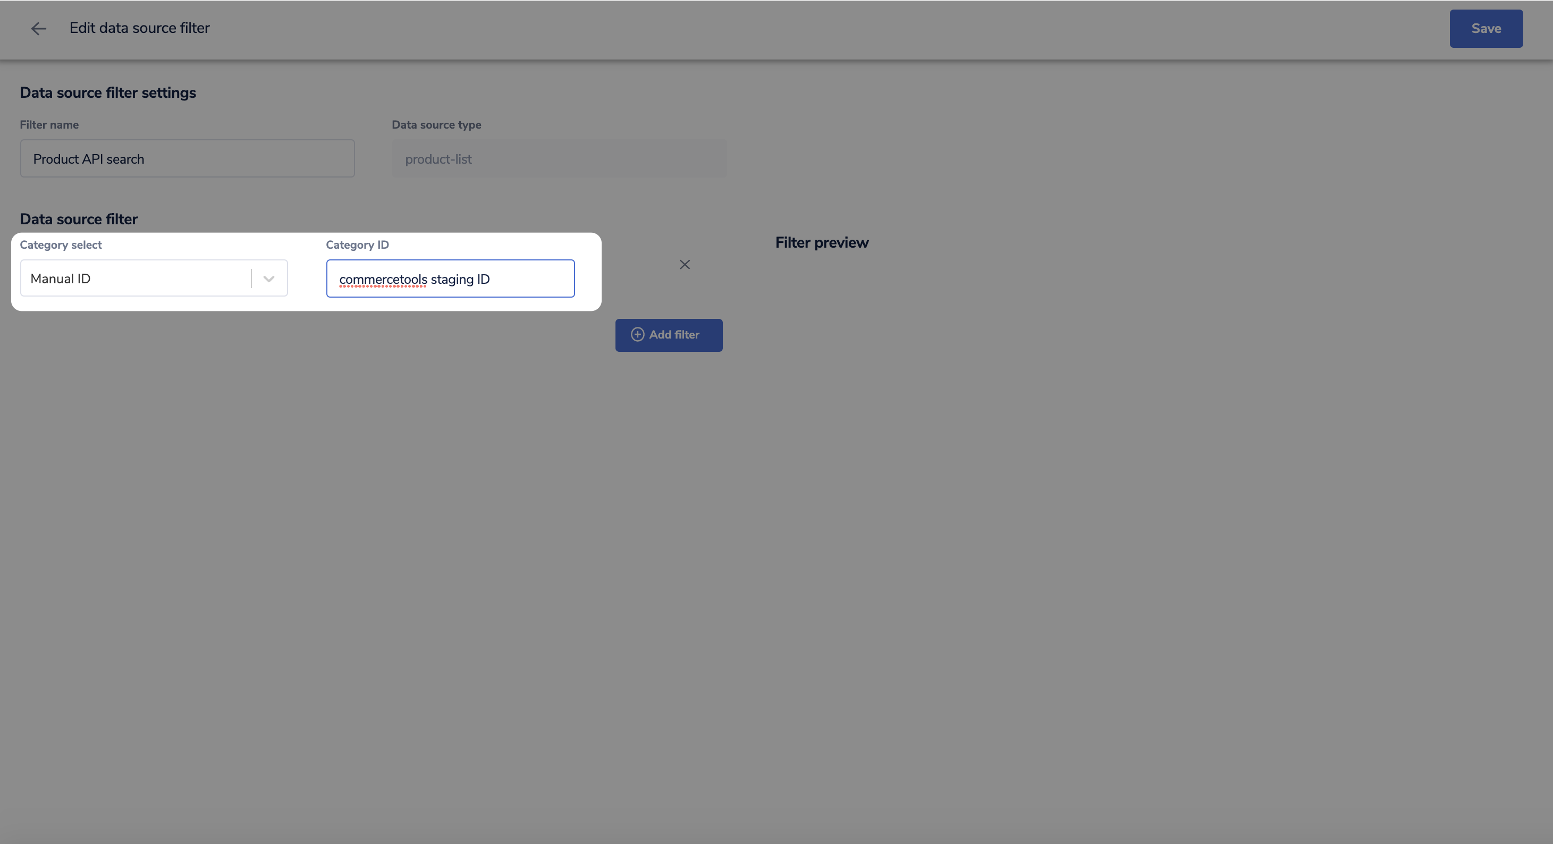Open the Manual ID dropdown value
This screenshot has height=844, width=1553.
pos(60,278)
